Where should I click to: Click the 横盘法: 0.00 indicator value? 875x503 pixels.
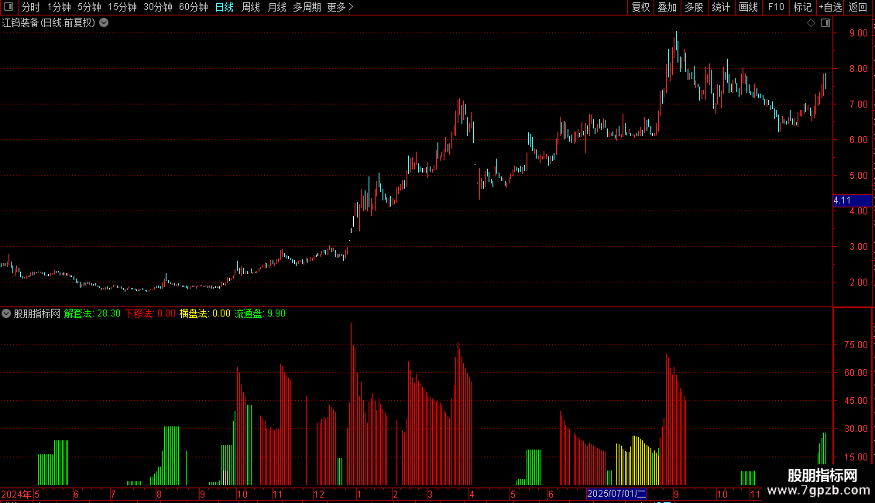tap(204, 313)
